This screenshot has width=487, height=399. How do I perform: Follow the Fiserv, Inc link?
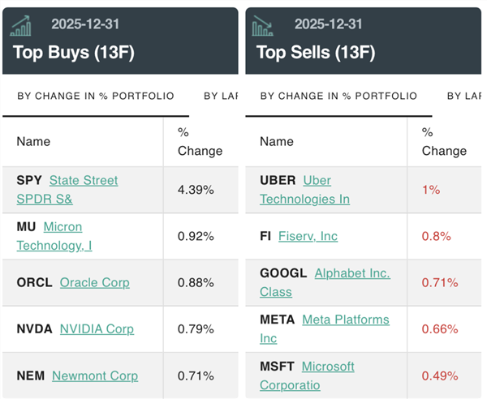point(308,236)
